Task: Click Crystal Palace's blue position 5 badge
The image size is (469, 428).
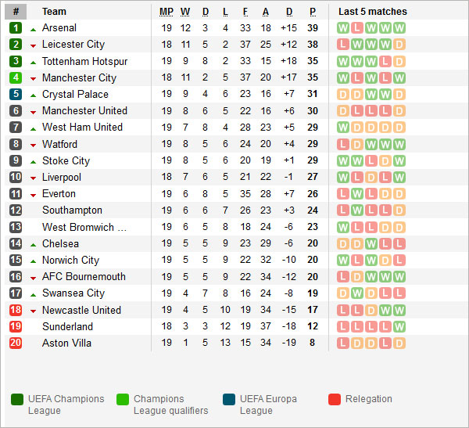Action: pos(16,95)
